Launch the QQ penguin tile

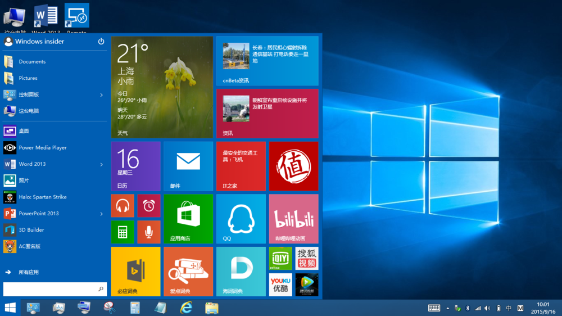tap(241, 219)
